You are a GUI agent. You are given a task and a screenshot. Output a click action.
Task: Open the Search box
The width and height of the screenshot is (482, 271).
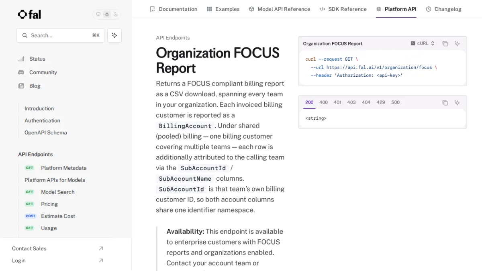pos(60,35)
